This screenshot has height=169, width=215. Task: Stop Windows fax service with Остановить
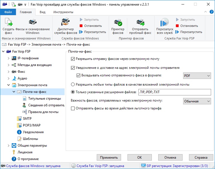point(91,26)
